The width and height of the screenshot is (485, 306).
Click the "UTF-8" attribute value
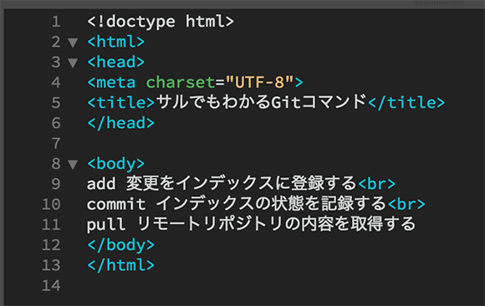click(x=259, y=83)
